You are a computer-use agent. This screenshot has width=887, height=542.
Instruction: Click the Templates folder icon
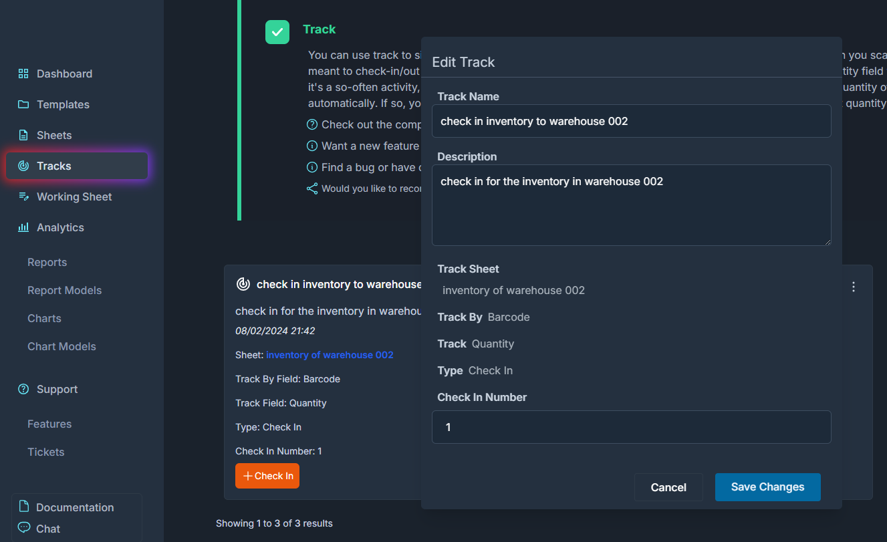click(x=23, y=104)
